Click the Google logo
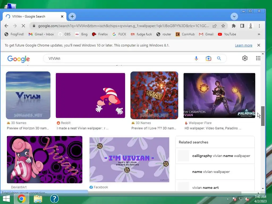This screenshot has width=272, height=204. (x=19, y=59)
